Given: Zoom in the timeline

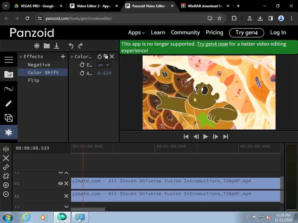Looking at the screenshot, I should point(6,185).
